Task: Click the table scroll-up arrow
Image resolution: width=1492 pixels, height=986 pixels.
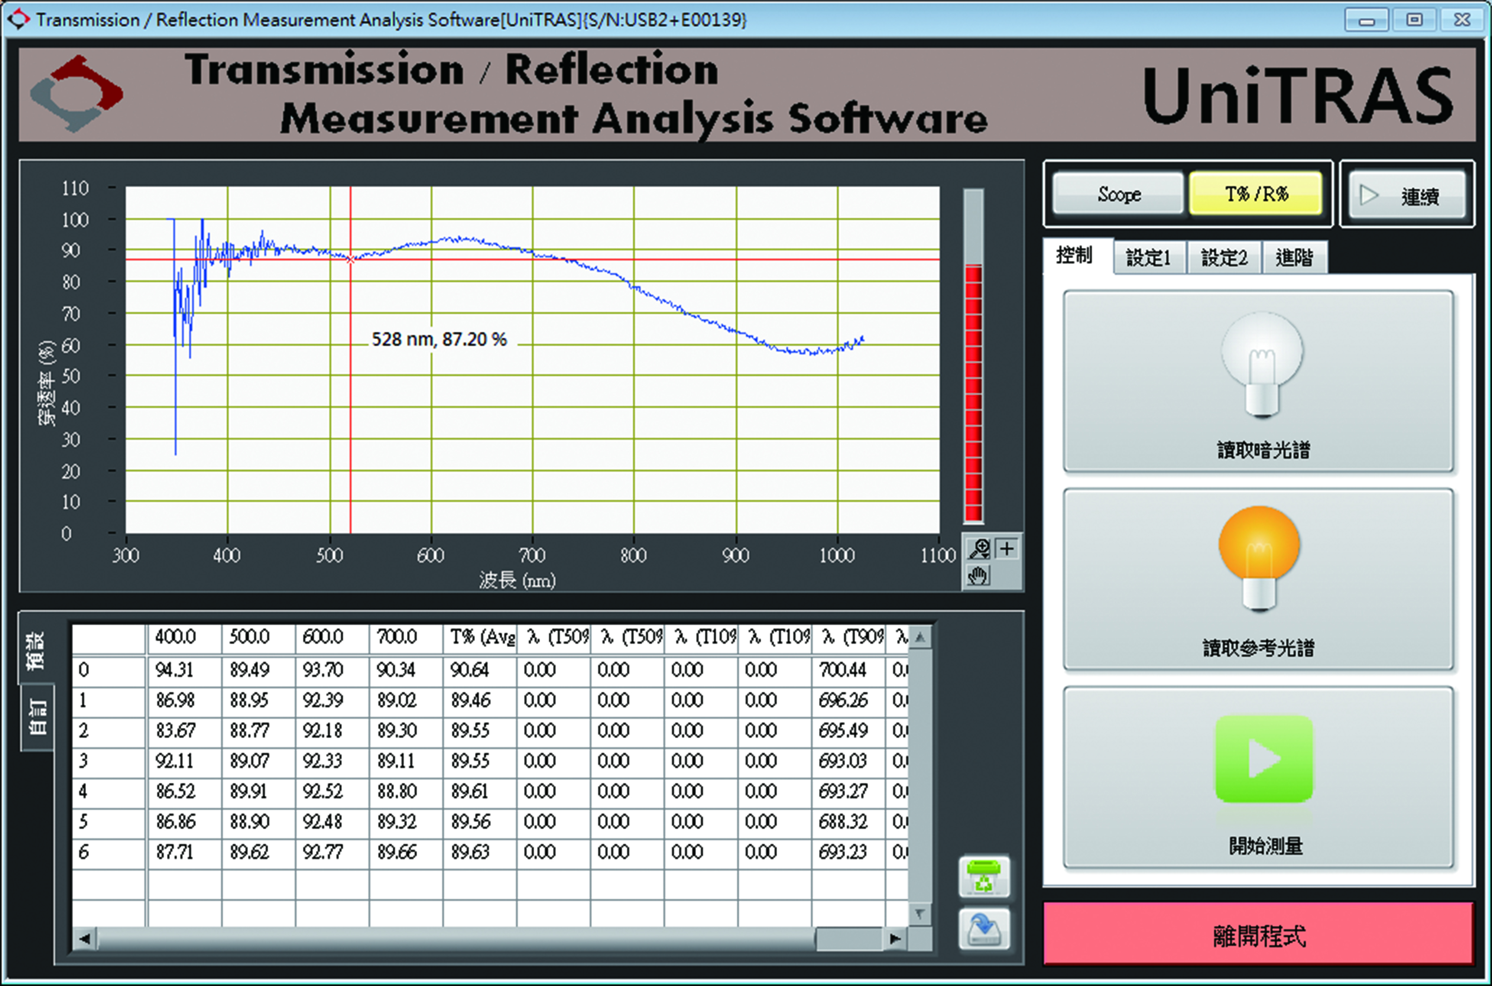Action: (920, 638)
